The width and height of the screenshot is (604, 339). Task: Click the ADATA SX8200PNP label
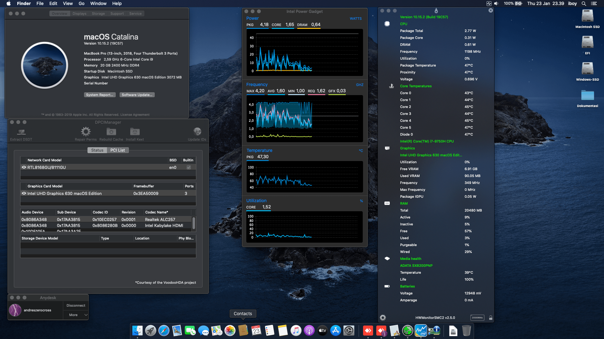point(416,266)
